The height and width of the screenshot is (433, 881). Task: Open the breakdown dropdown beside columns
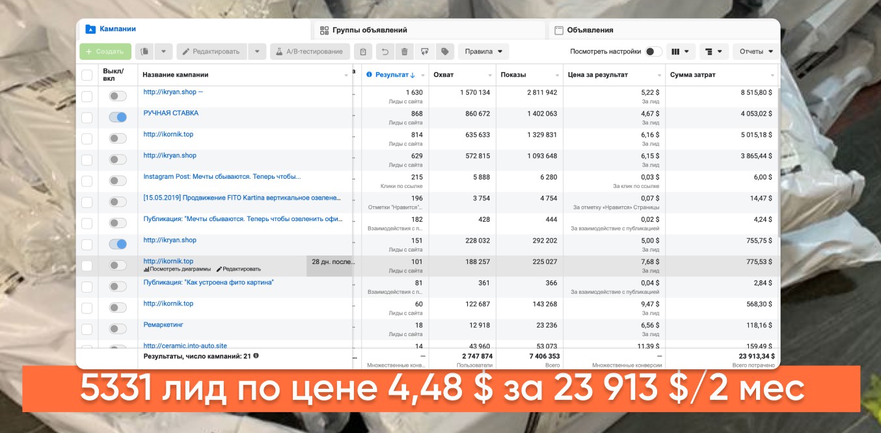pyautogui.click(x=714, y=51)
